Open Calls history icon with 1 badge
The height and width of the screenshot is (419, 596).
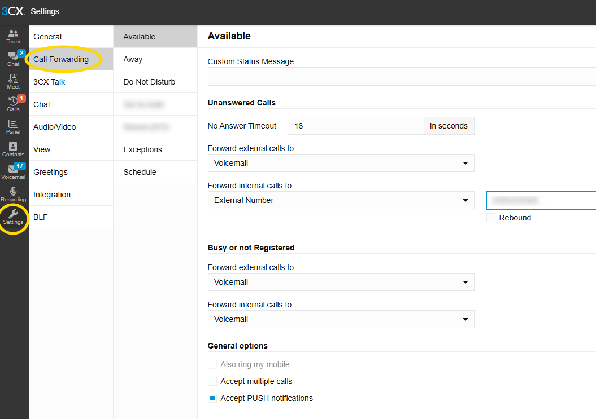tap(14, 104)
